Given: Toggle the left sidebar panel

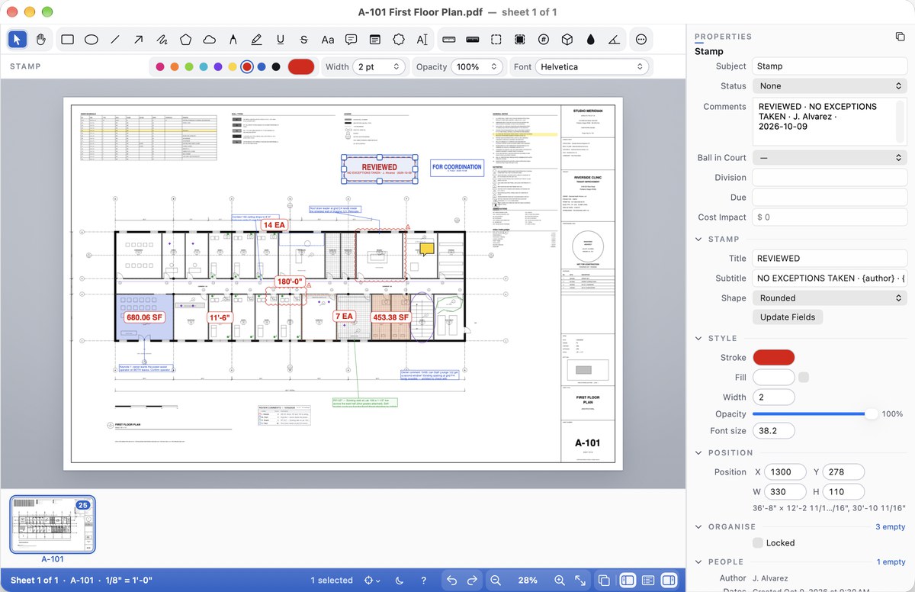Looking at the screenshot, I should (x=628, y=581).
